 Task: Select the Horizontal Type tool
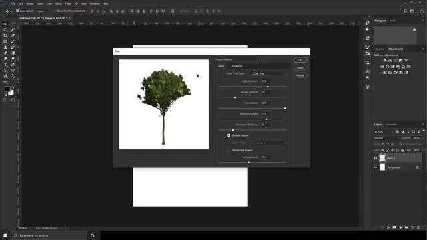(5, 65)
